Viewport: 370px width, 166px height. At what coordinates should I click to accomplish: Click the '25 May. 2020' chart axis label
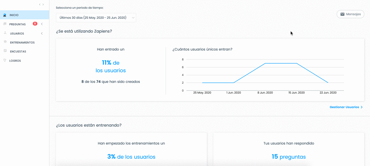[202, 93]
